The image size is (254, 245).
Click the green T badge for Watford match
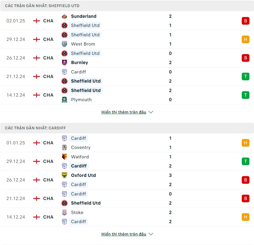245,161
